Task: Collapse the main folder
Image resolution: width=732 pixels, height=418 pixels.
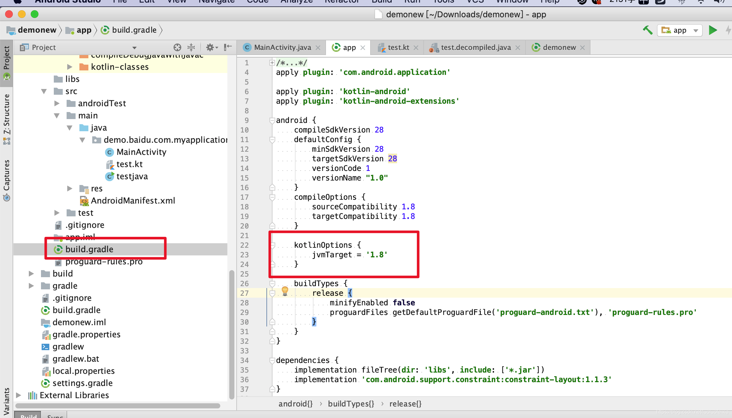Action: (57, 116)
